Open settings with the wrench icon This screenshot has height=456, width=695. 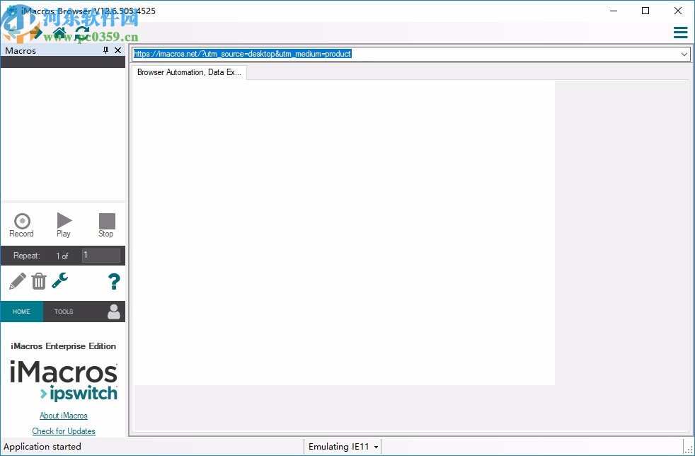[60, 281]
